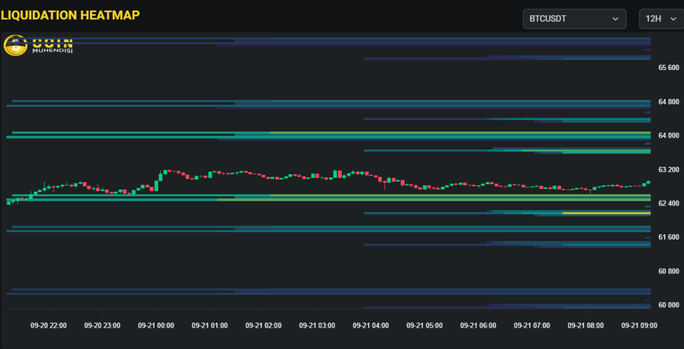Click the Coin Mühendisi bitcoin logo icon
This screenshot has height=349, width=684.
coord(15,45)
